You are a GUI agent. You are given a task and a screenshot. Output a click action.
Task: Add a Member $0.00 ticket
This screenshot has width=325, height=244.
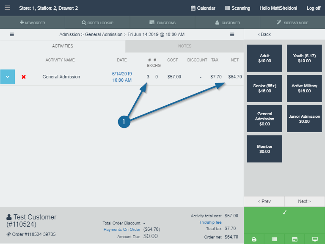coord(264,149)
